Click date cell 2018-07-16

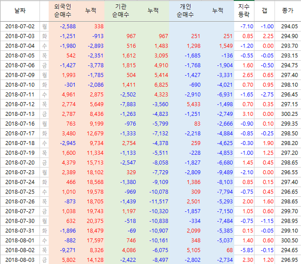20,124
